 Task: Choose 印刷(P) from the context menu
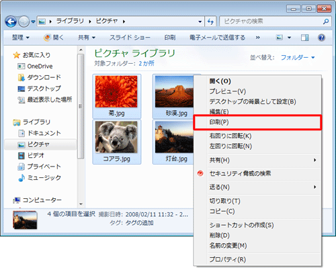[257, 122]
